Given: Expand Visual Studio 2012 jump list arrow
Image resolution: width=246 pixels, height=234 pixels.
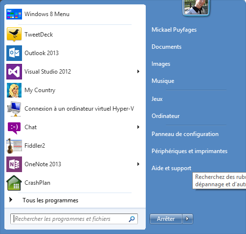Looking at the screenshot, I should click(138, 72).
